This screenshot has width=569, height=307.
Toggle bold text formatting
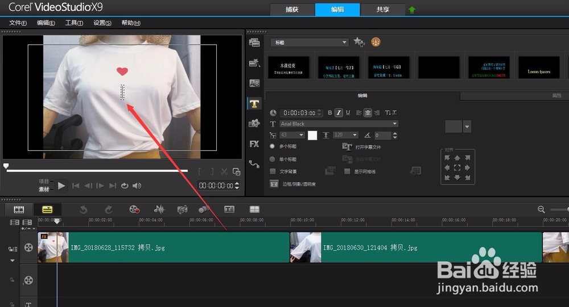(x=330, y=112)
